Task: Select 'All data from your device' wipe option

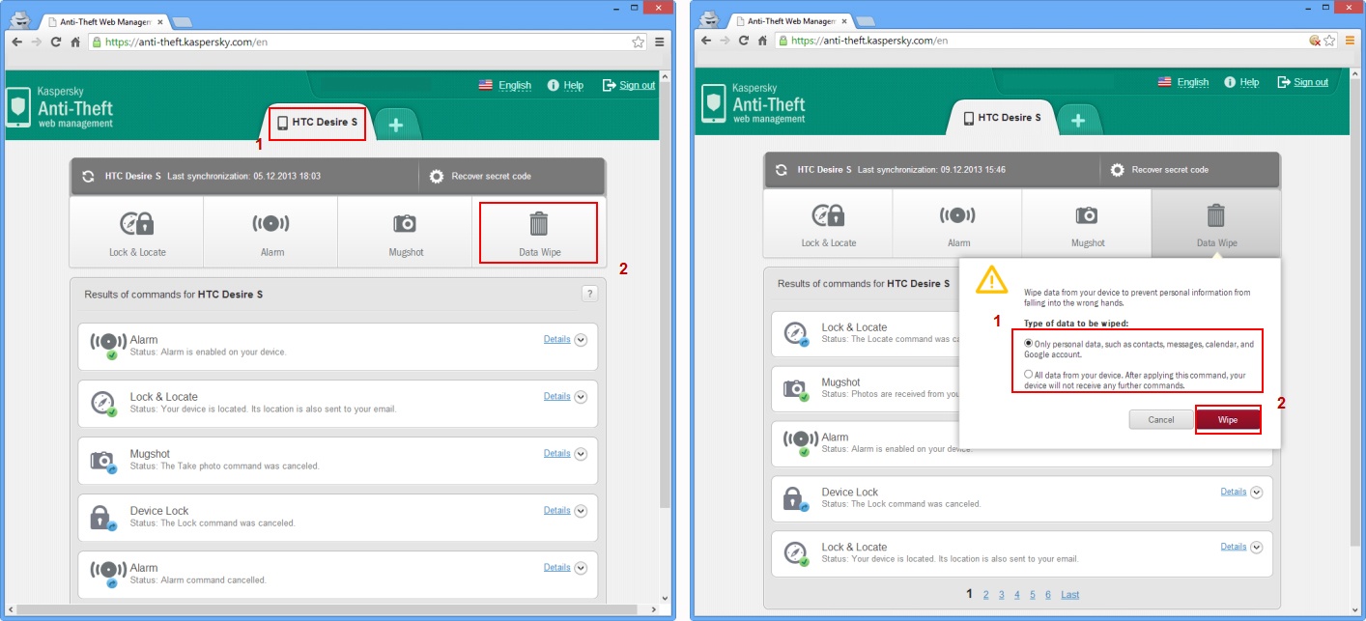Action: [1030, 375]
